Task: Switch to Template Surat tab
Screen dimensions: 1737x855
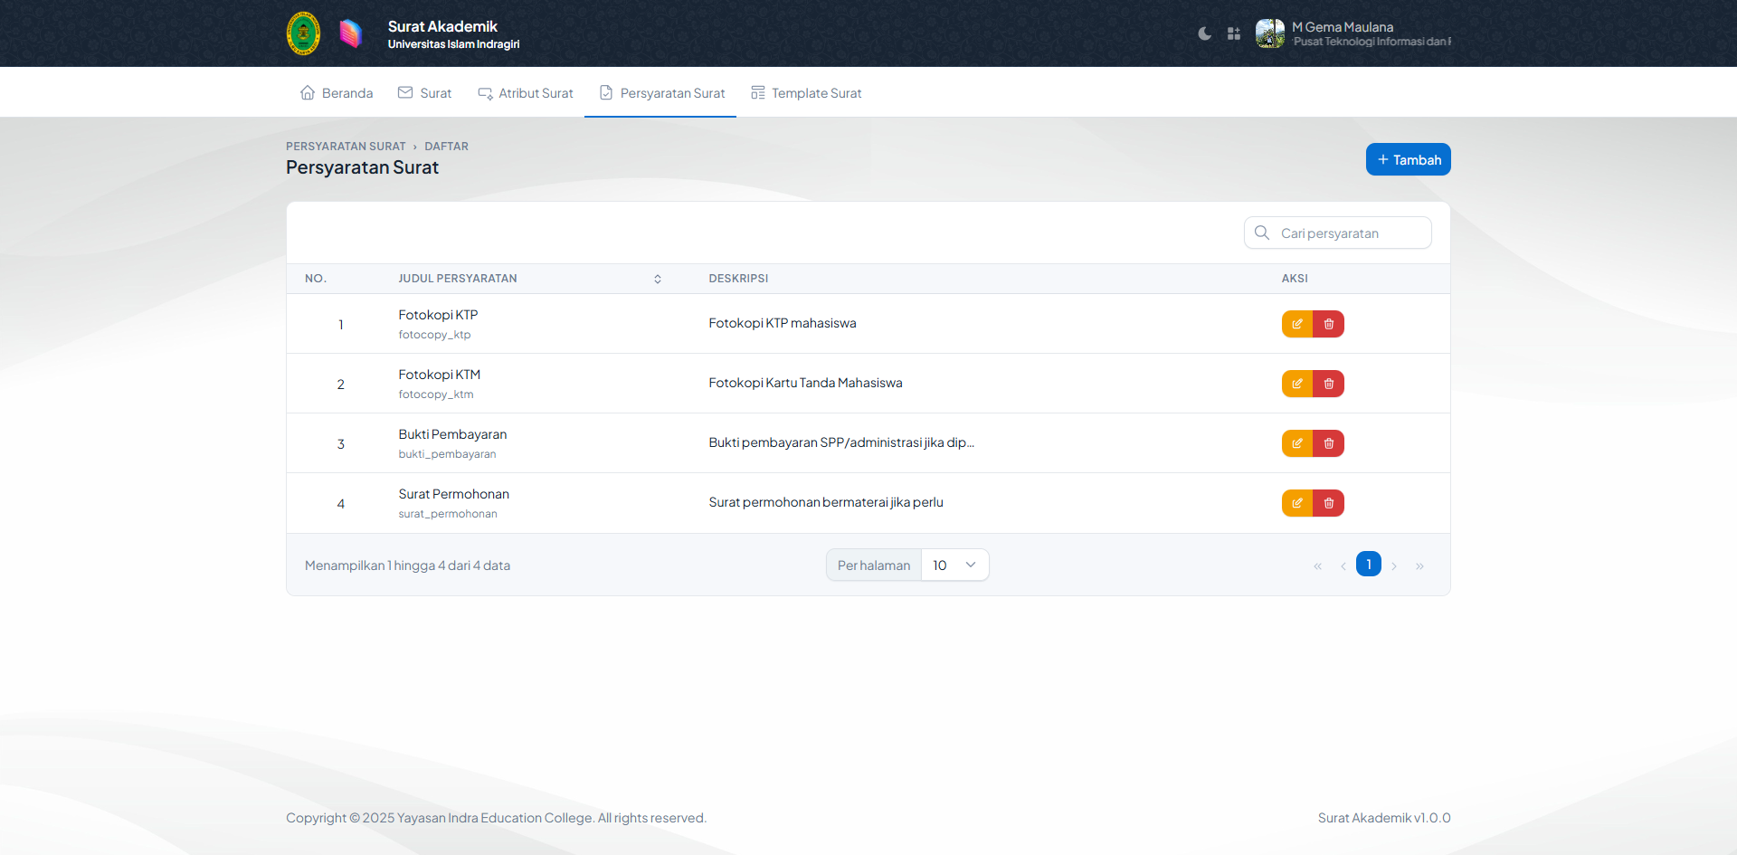Action: [806, 93]
